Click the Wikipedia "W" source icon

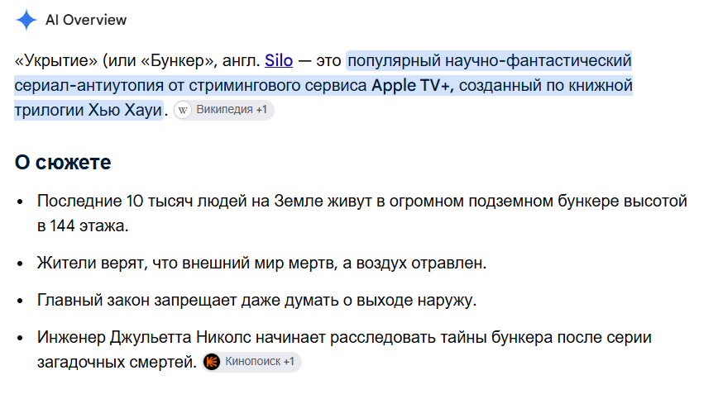coord(183,110)
